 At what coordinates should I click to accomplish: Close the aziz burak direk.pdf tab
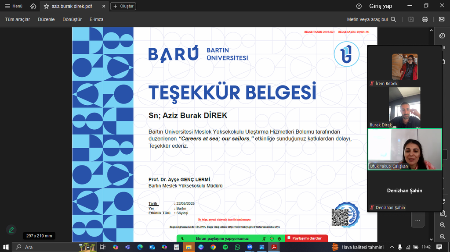[104, 6]
